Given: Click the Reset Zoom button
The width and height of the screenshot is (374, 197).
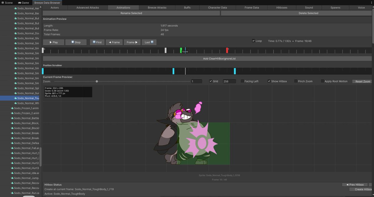Looking at the screenshot, I should (x=363, y=81).
